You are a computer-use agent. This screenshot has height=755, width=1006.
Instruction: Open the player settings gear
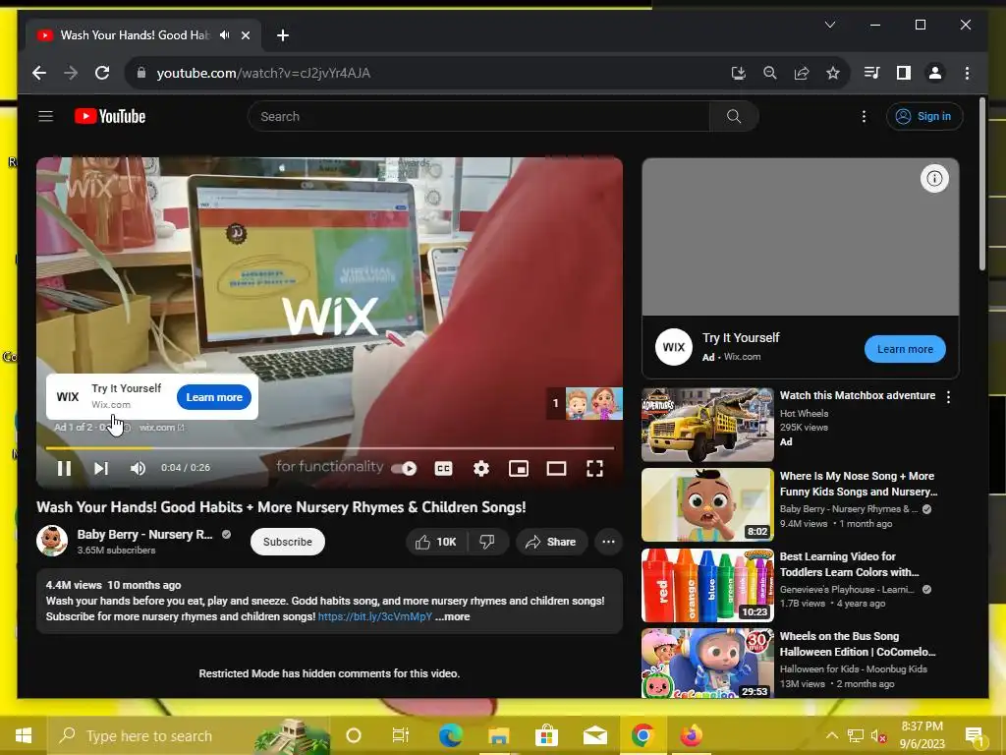[481, 469]
